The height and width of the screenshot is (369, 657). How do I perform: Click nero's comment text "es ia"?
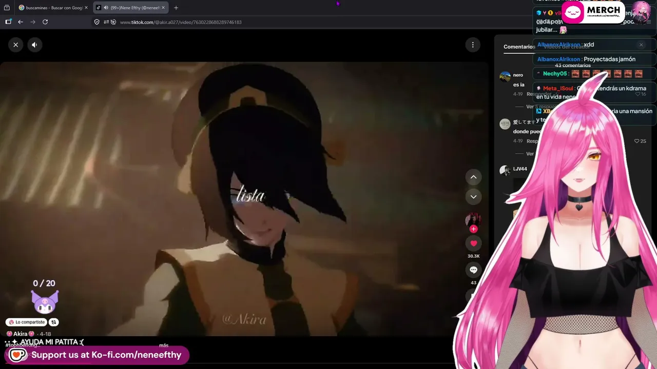[x=518, y=85]
